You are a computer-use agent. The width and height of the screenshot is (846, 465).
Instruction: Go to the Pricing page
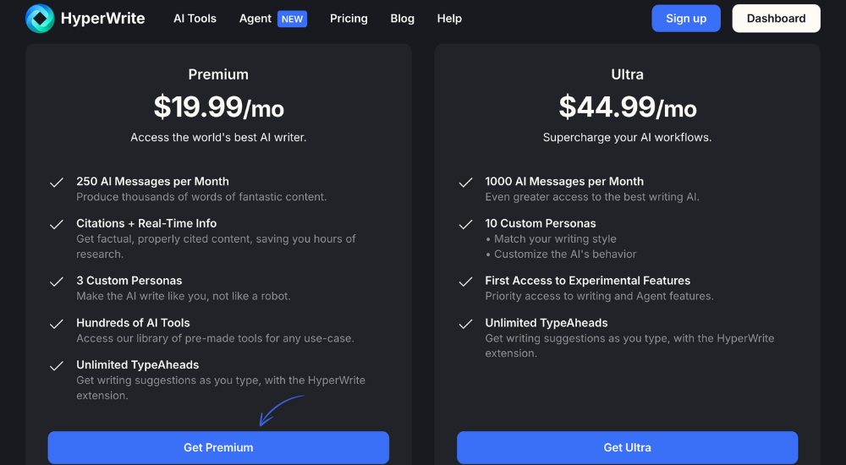(349, 19)
